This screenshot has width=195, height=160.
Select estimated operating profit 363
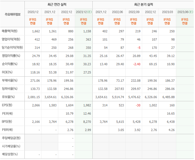[x=88, y=39]
